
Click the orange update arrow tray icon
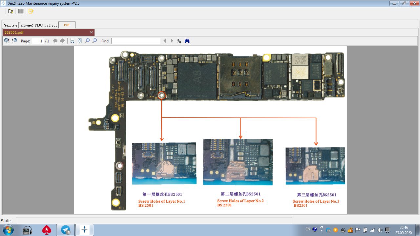click(336, 230)
